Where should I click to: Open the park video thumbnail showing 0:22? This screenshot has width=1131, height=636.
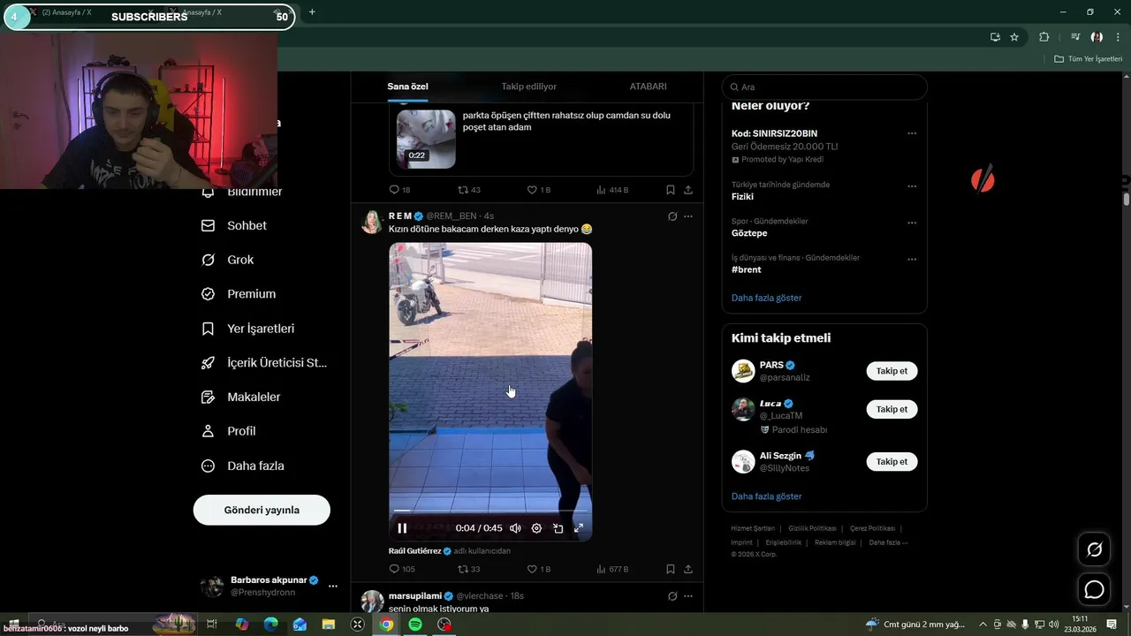tap(426, 139)
